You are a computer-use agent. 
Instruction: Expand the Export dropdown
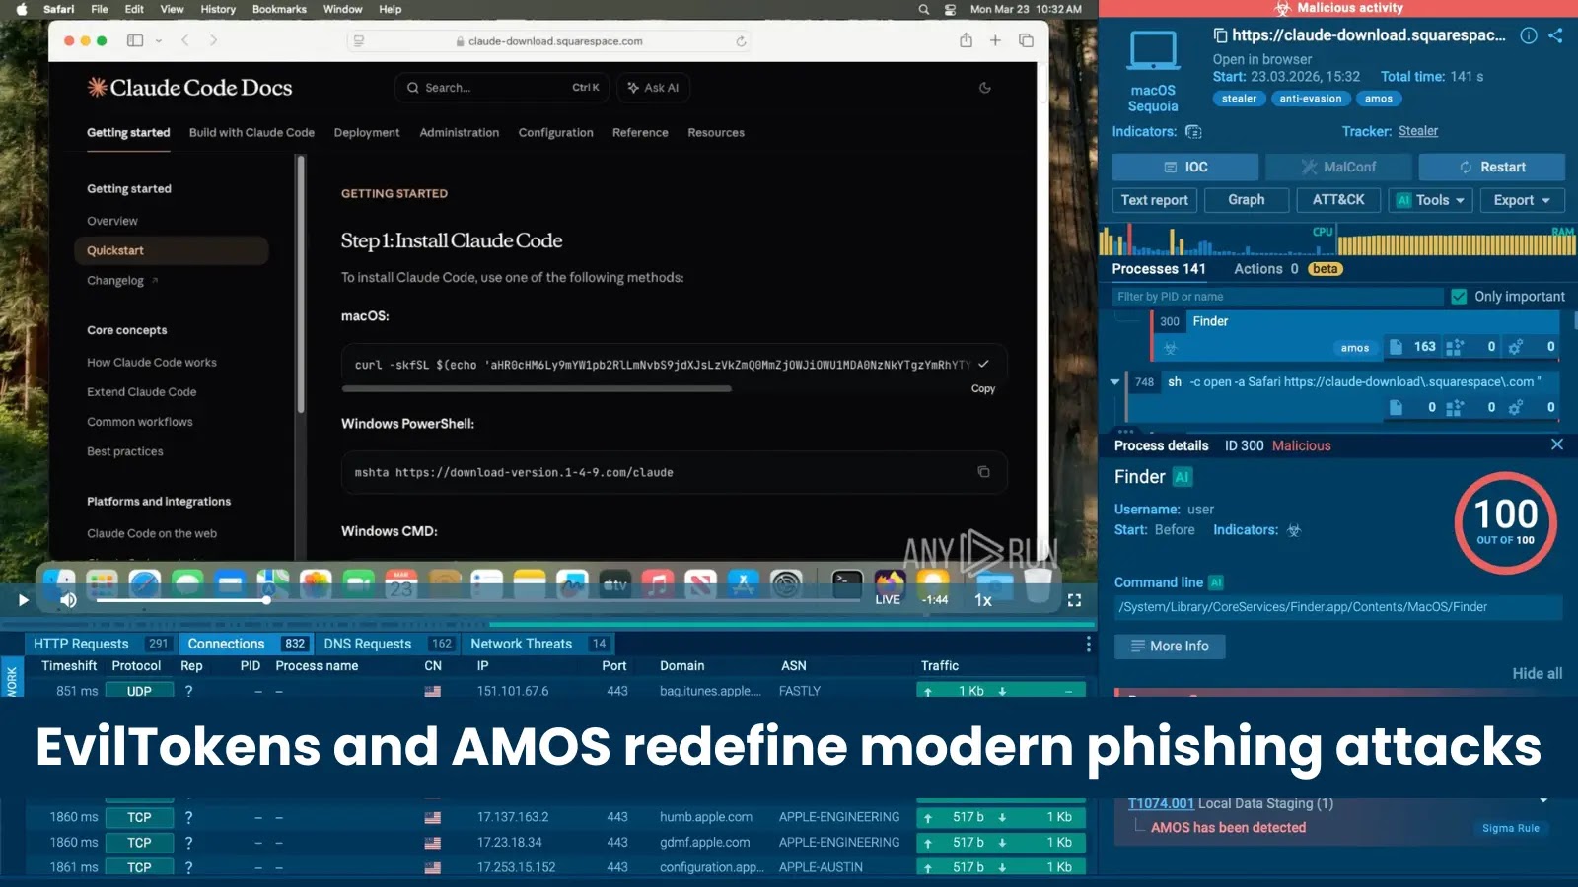[x=1522, y=200]
